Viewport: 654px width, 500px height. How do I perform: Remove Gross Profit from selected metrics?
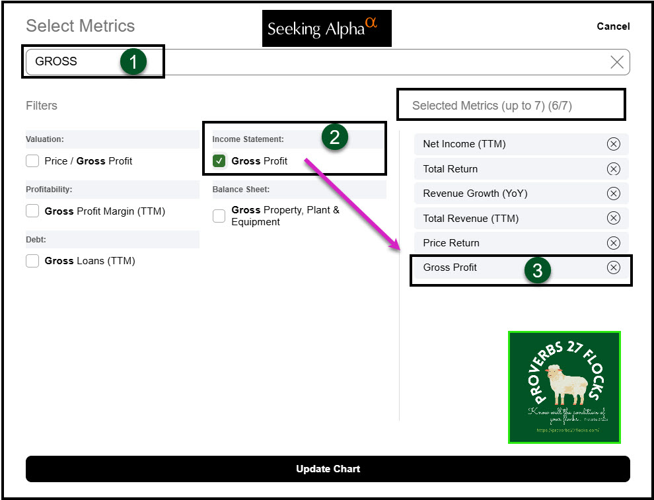613,268
